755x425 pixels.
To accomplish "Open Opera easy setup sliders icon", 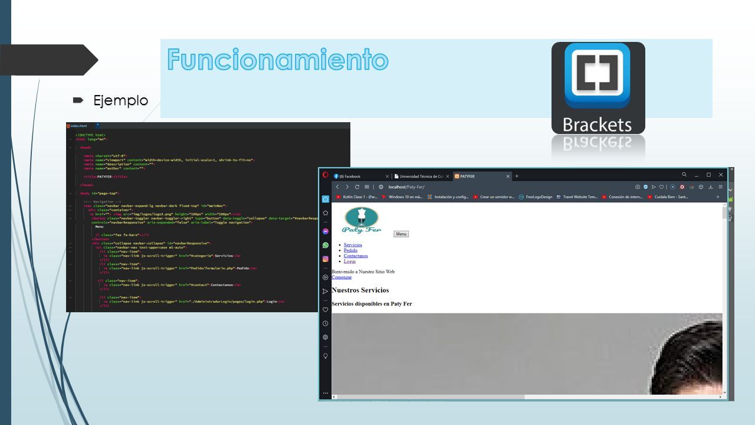I will coord(721,187).
